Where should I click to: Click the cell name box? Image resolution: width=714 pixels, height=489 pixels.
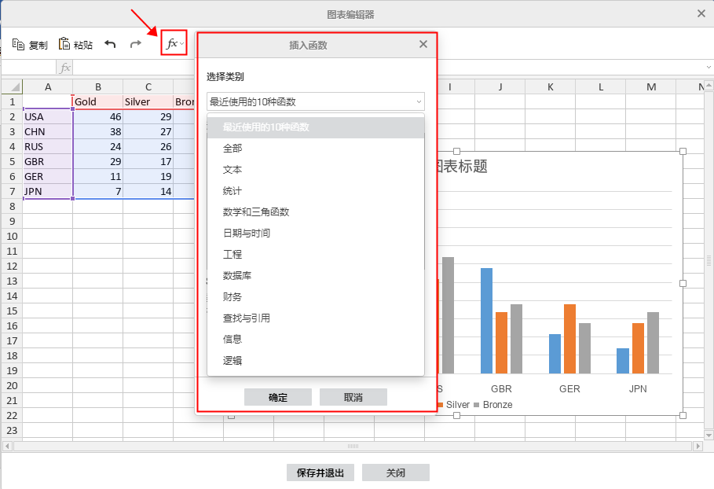[29, 68]
